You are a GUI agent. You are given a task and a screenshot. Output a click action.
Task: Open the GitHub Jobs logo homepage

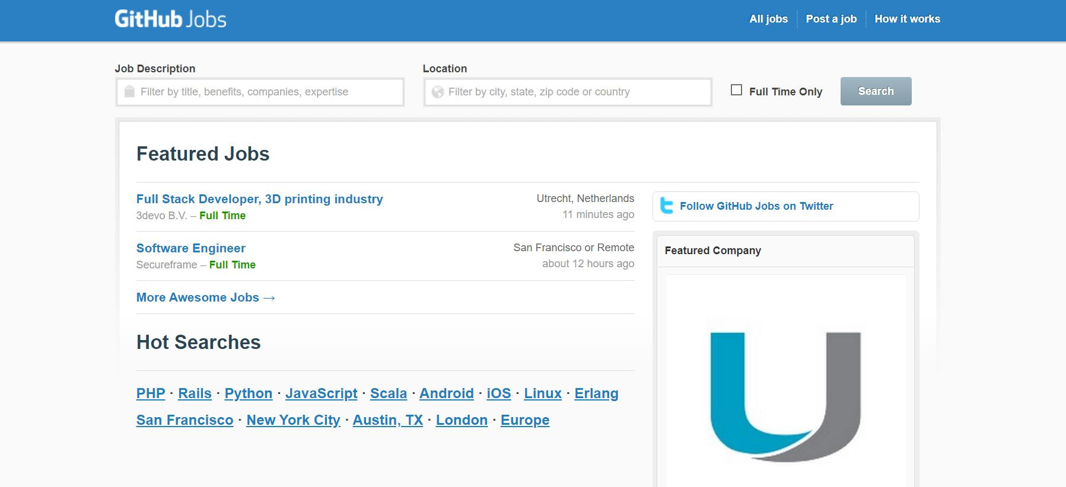tap(170, 19)
